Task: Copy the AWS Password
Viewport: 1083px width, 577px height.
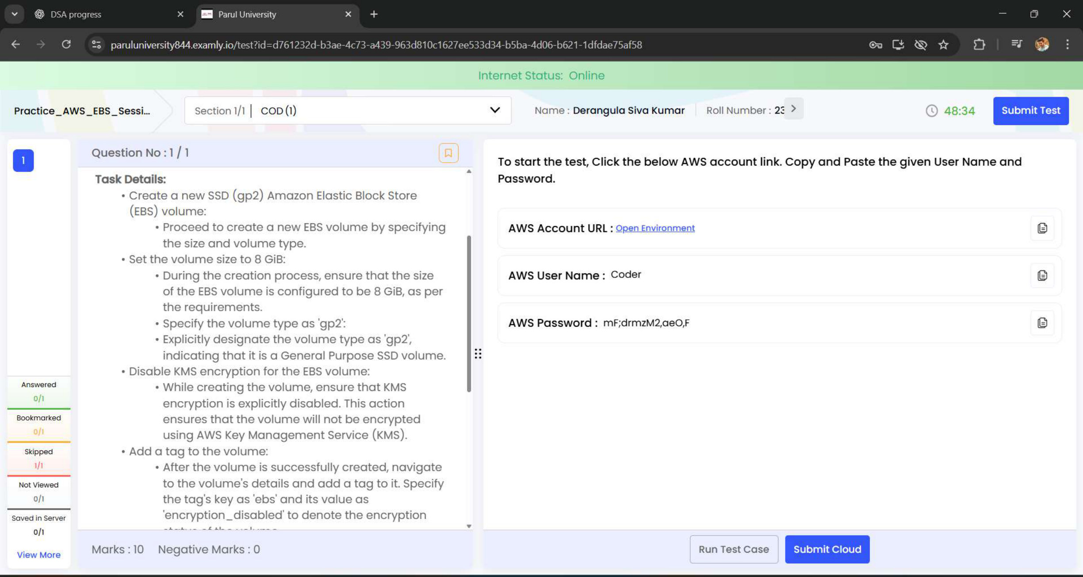Action: 1042,323
